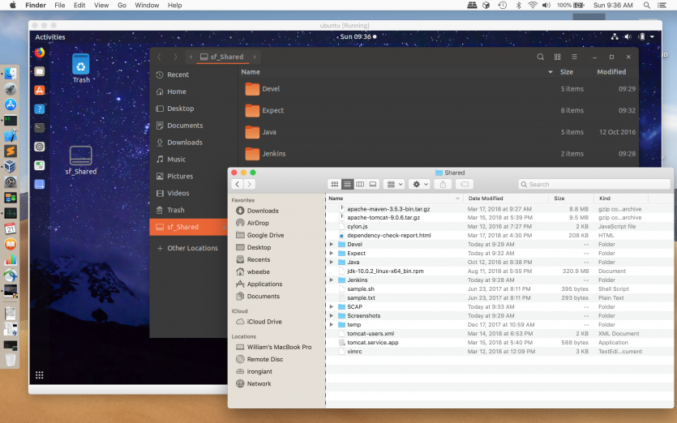Open the macOS View menu
This screenshot has width=677, height=423.
click(101, 5)
